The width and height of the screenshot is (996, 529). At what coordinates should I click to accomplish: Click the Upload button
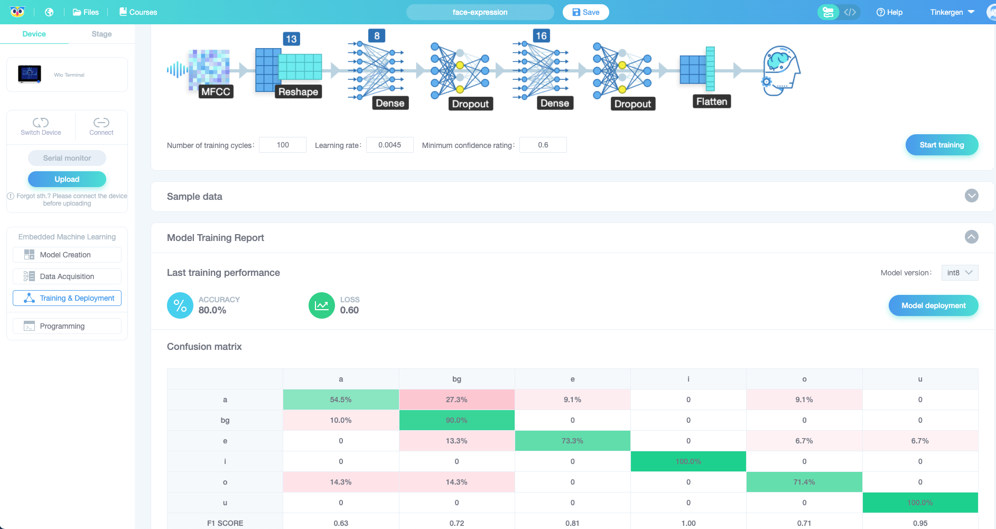(67, 179)
